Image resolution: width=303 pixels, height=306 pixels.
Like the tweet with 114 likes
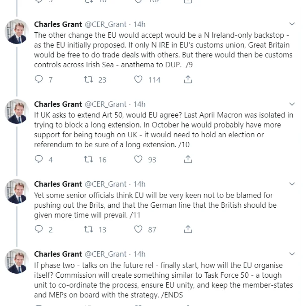coord(138,79)
